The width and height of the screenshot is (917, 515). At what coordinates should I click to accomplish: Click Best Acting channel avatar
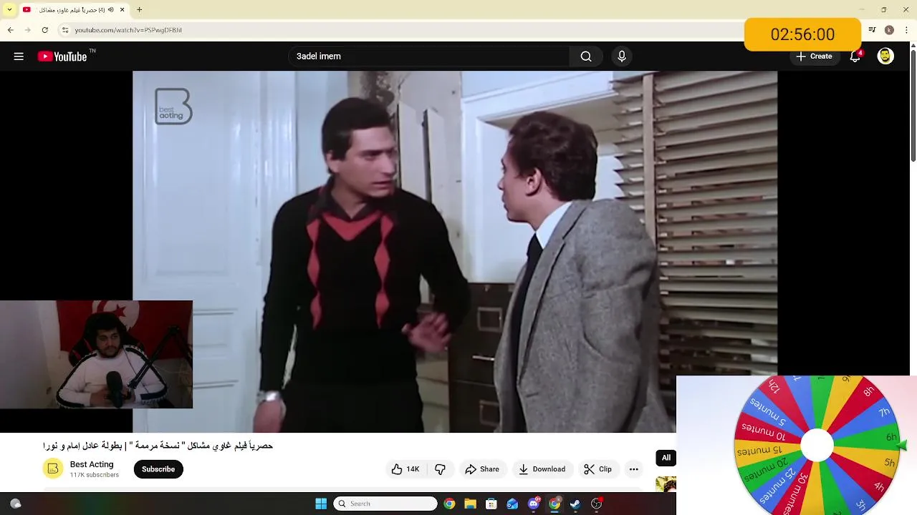click(x=53, y=469)
